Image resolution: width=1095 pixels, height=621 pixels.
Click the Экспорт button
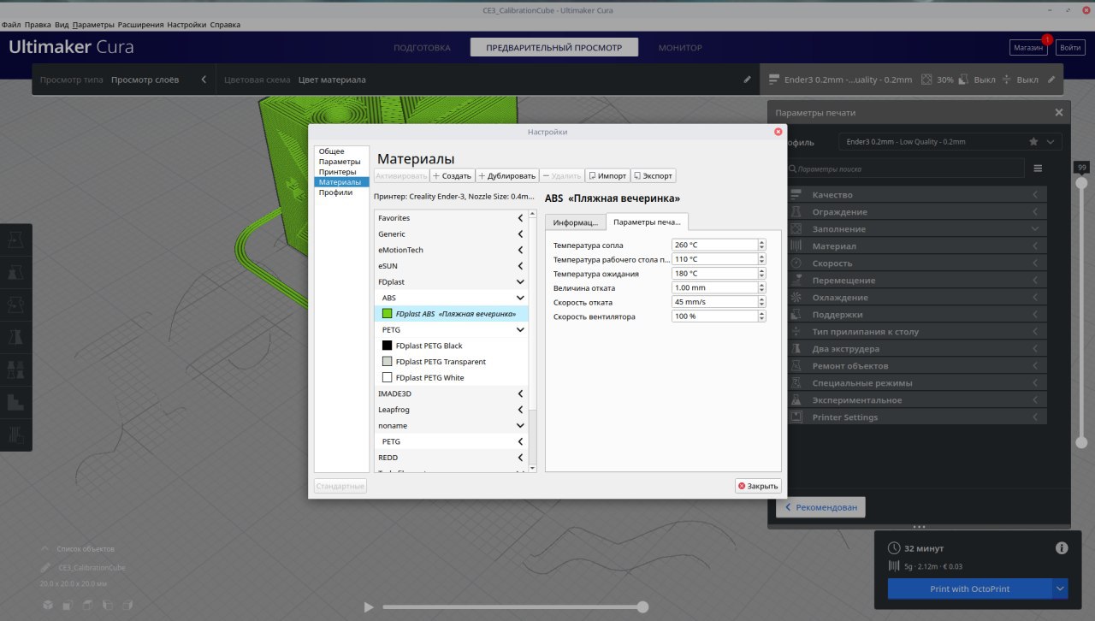tap(654, 175)
